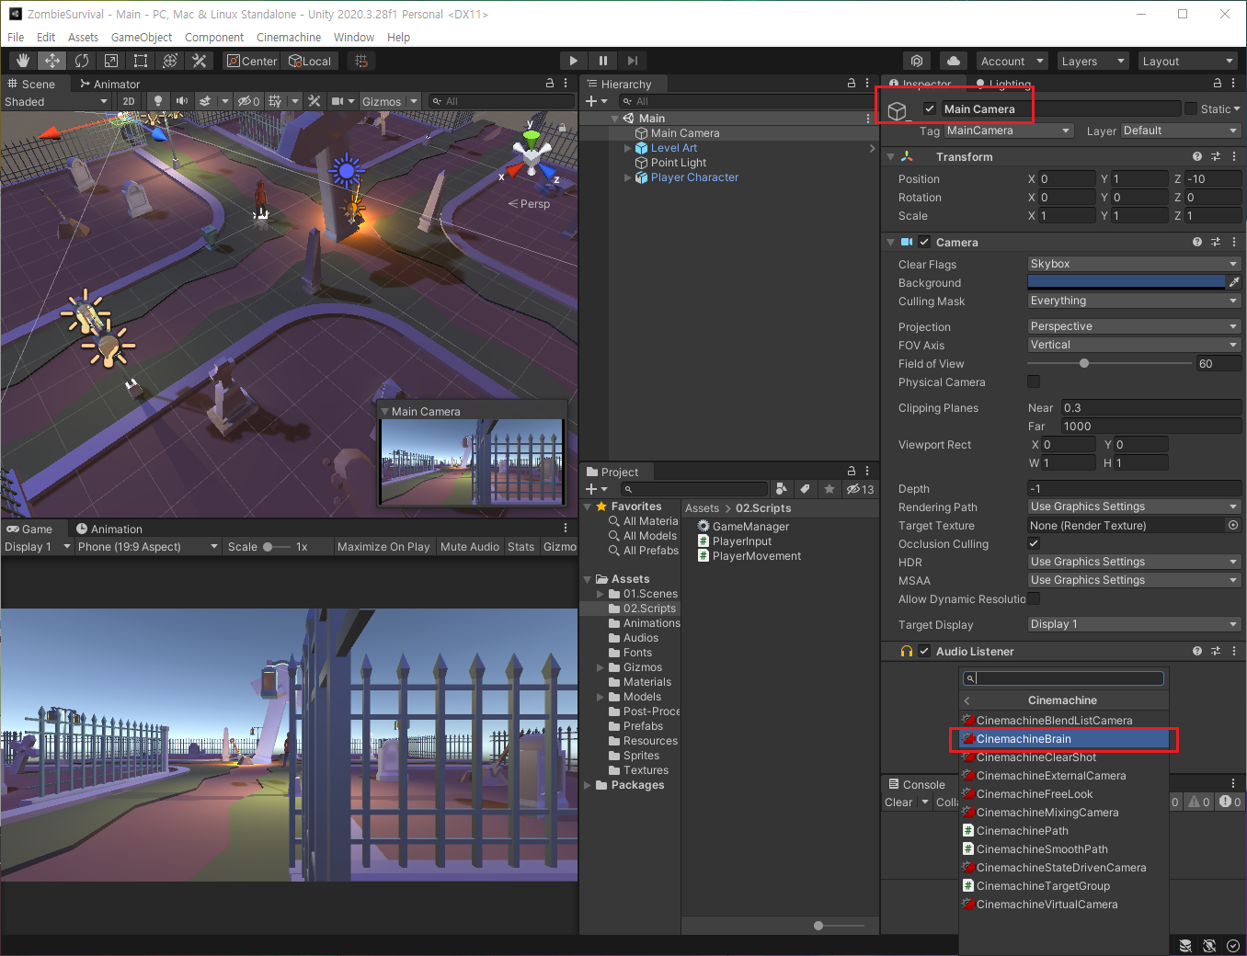1247x956 pixels.
Task: Click search by label icon in Project
Action: (x=805, y=489)
